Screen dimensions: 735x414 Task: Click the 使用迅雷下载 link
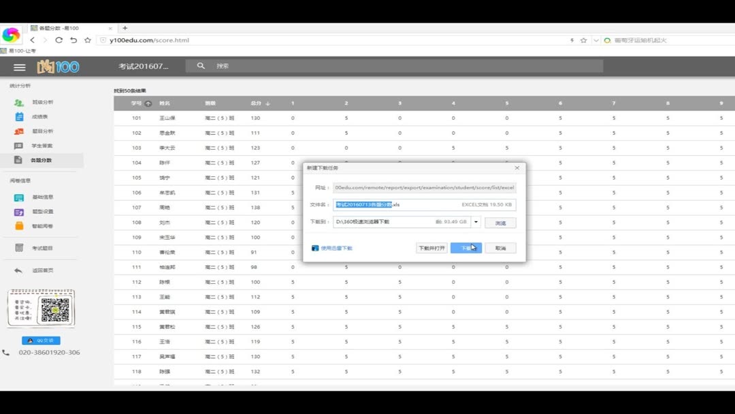[x=332, y=248]
